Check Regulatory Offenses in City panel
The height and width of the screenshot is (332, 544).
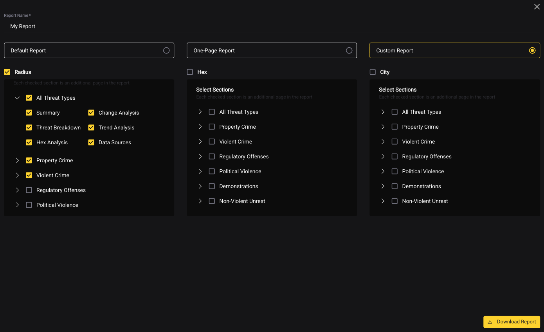pyautogui.click(x=394, y=156)
